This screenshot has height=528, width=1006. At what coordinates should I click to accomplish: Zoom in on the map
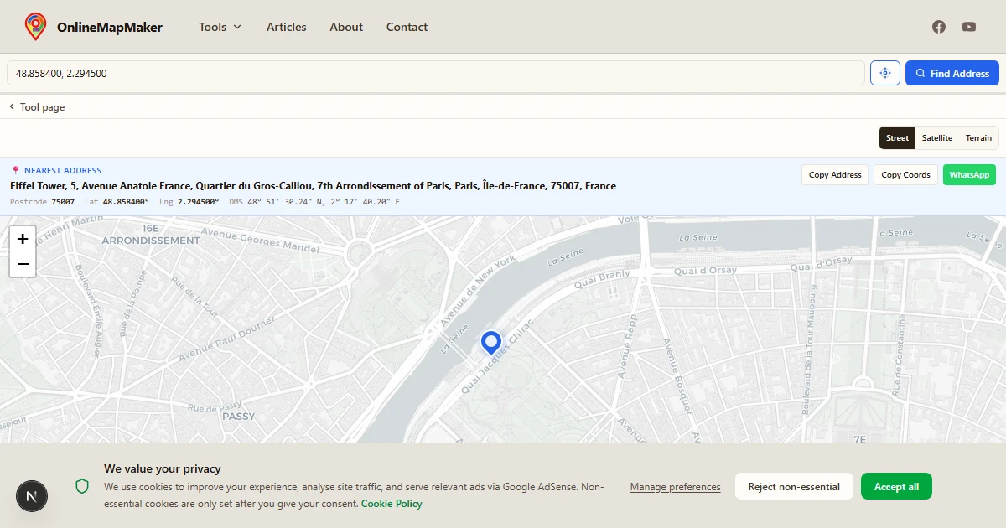coord(23,238)
